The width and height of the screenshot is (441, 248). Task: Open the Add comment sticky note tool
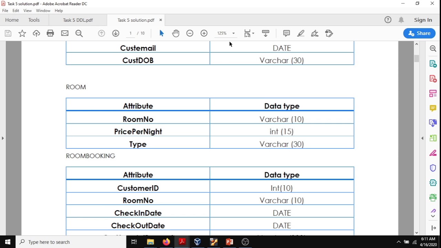coord(286,33)
